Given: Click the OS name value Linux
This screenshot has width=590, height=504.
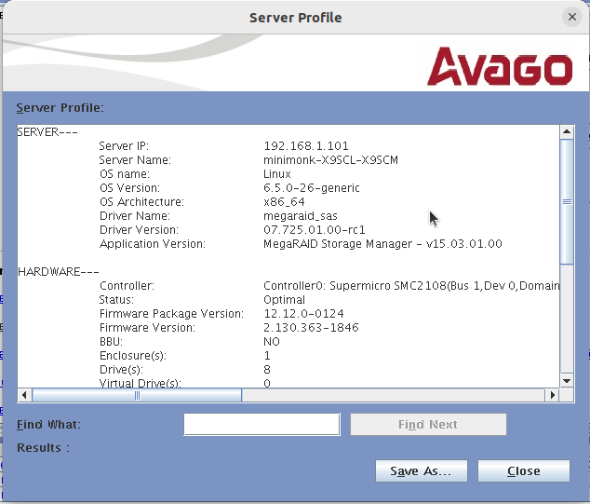Looking at the screenshot, I should coord(277,174).
